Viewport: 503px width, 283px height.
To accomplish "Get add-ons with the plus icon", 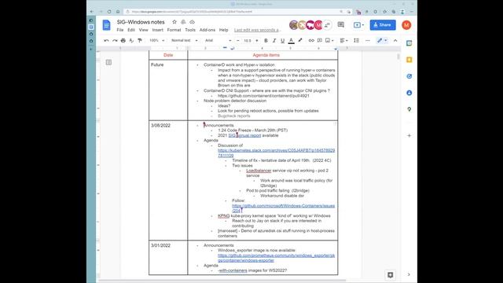I will [409, 136].
